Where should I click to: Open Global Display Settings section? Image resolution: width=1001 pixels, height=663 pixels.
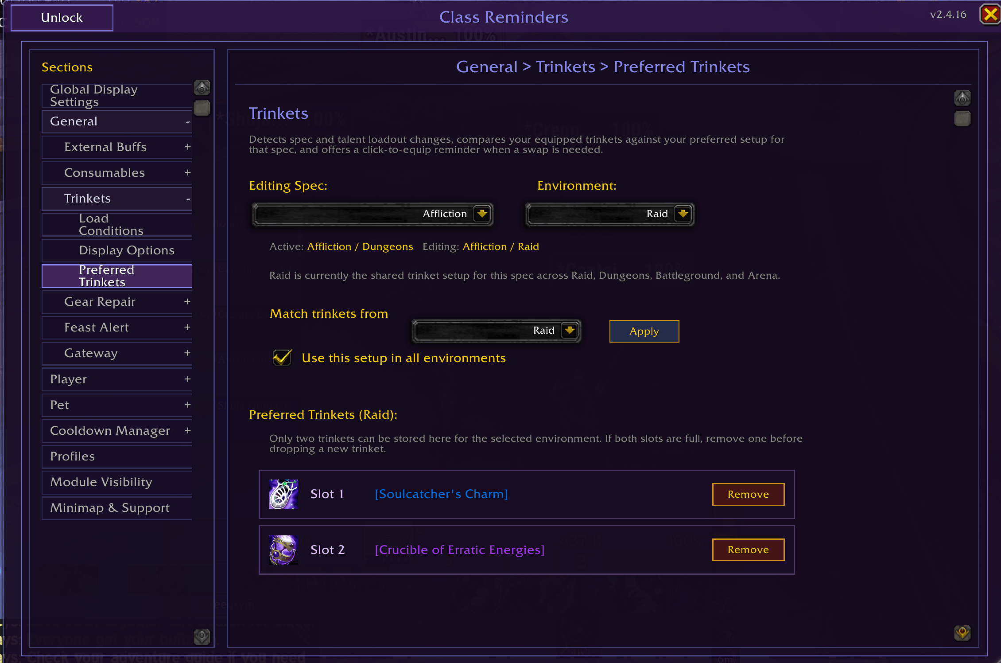117,96
